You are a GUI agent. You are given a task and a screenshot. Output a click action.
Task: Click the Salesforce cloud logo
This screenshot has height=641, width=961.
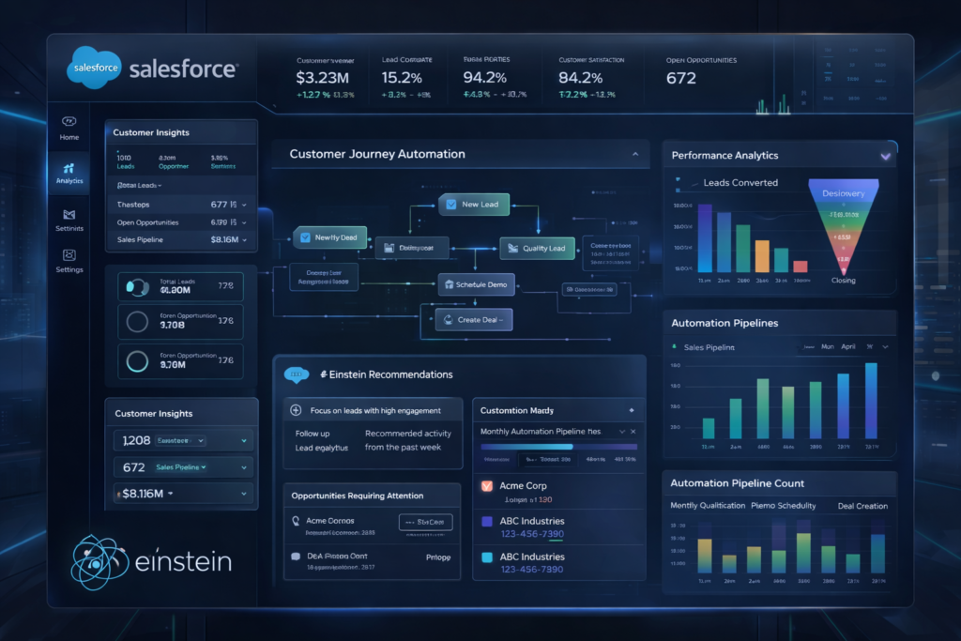click(x=95, y=68)
